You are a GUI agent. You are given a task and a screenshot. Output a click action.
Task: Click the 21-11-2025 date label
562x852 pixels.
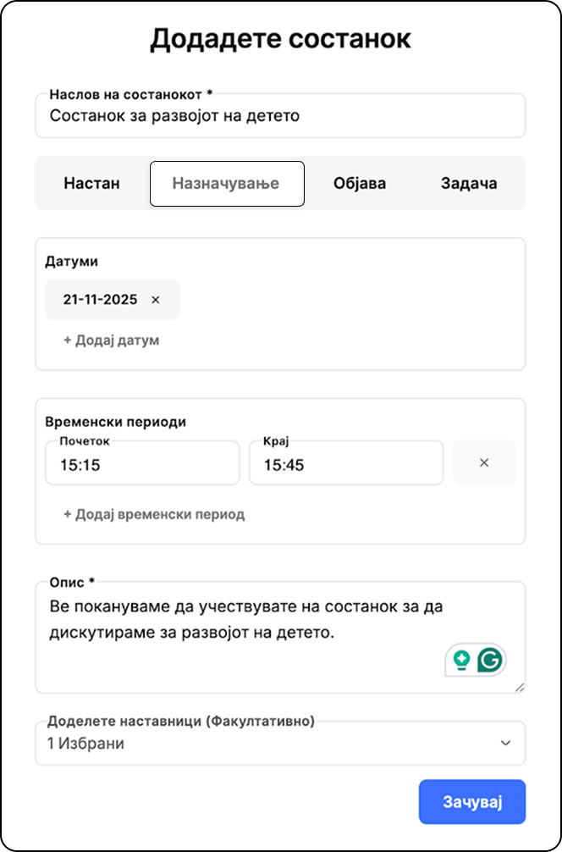(x=100, y=300)
